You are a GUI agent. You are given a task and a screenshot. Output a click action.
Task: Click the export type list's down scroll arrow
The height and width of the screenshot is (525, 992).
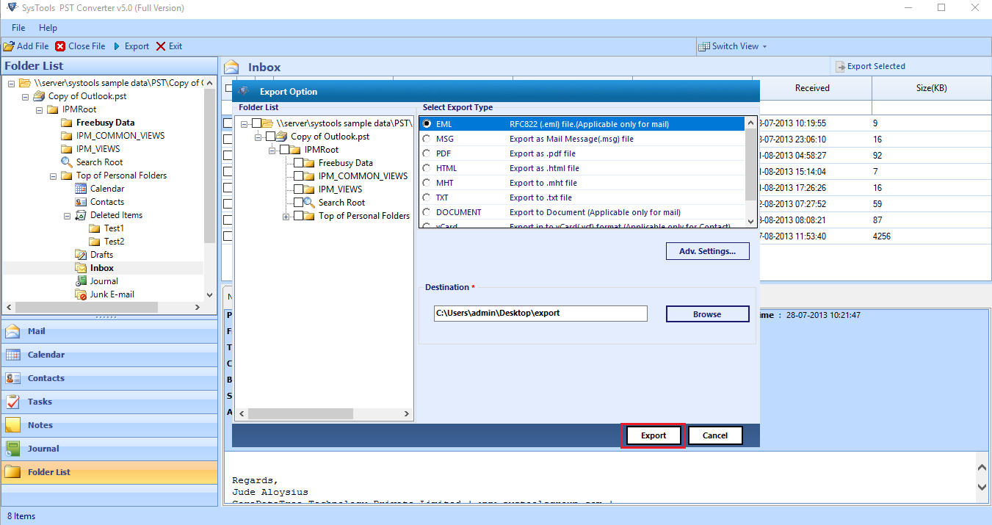click(x=750, y=220)
